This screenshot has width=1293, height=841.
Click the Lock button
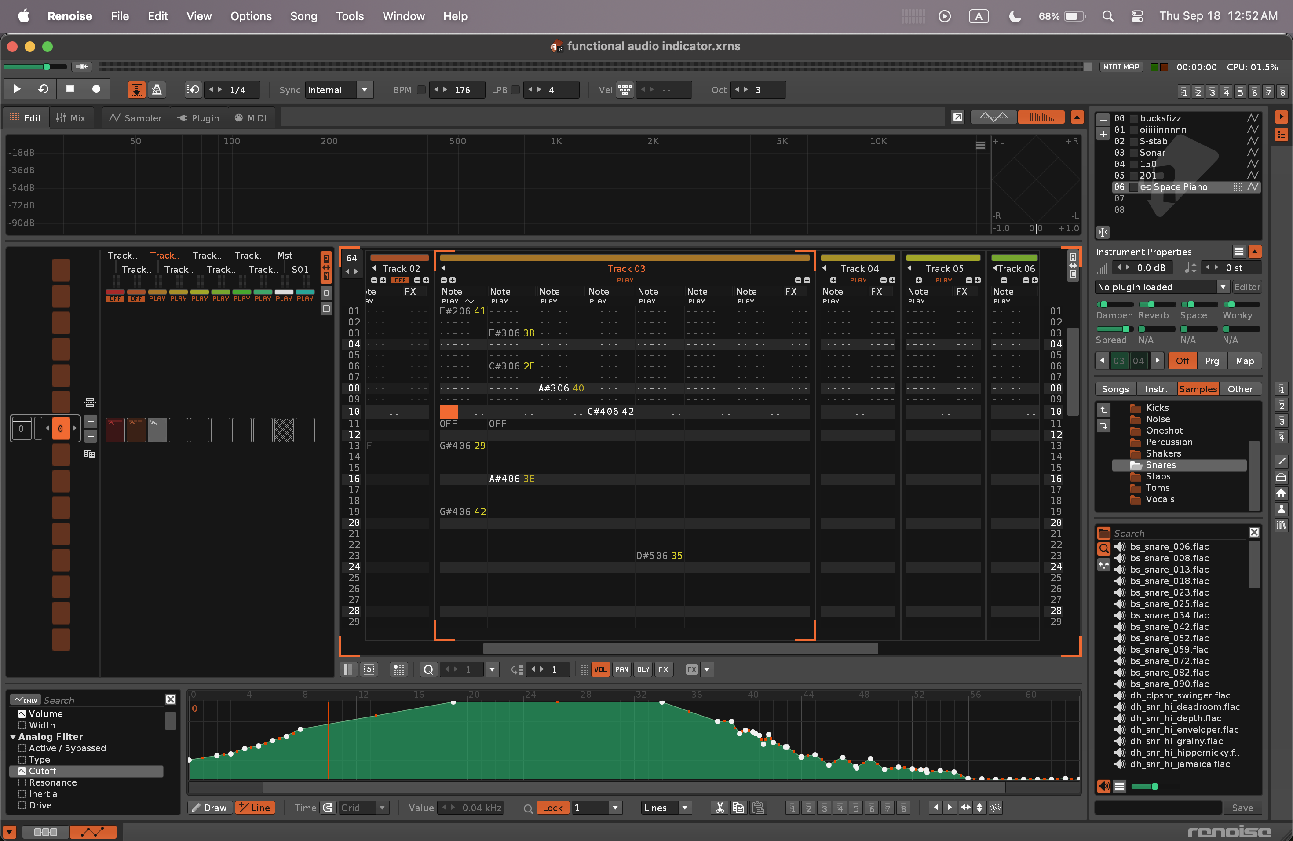tap(552, 808)
